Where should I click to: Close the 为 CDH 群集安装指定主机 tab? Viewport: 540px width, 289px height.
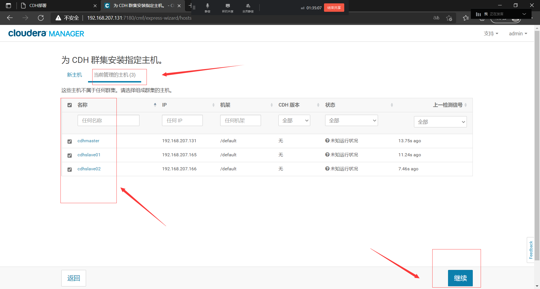[x=179, y=6]
